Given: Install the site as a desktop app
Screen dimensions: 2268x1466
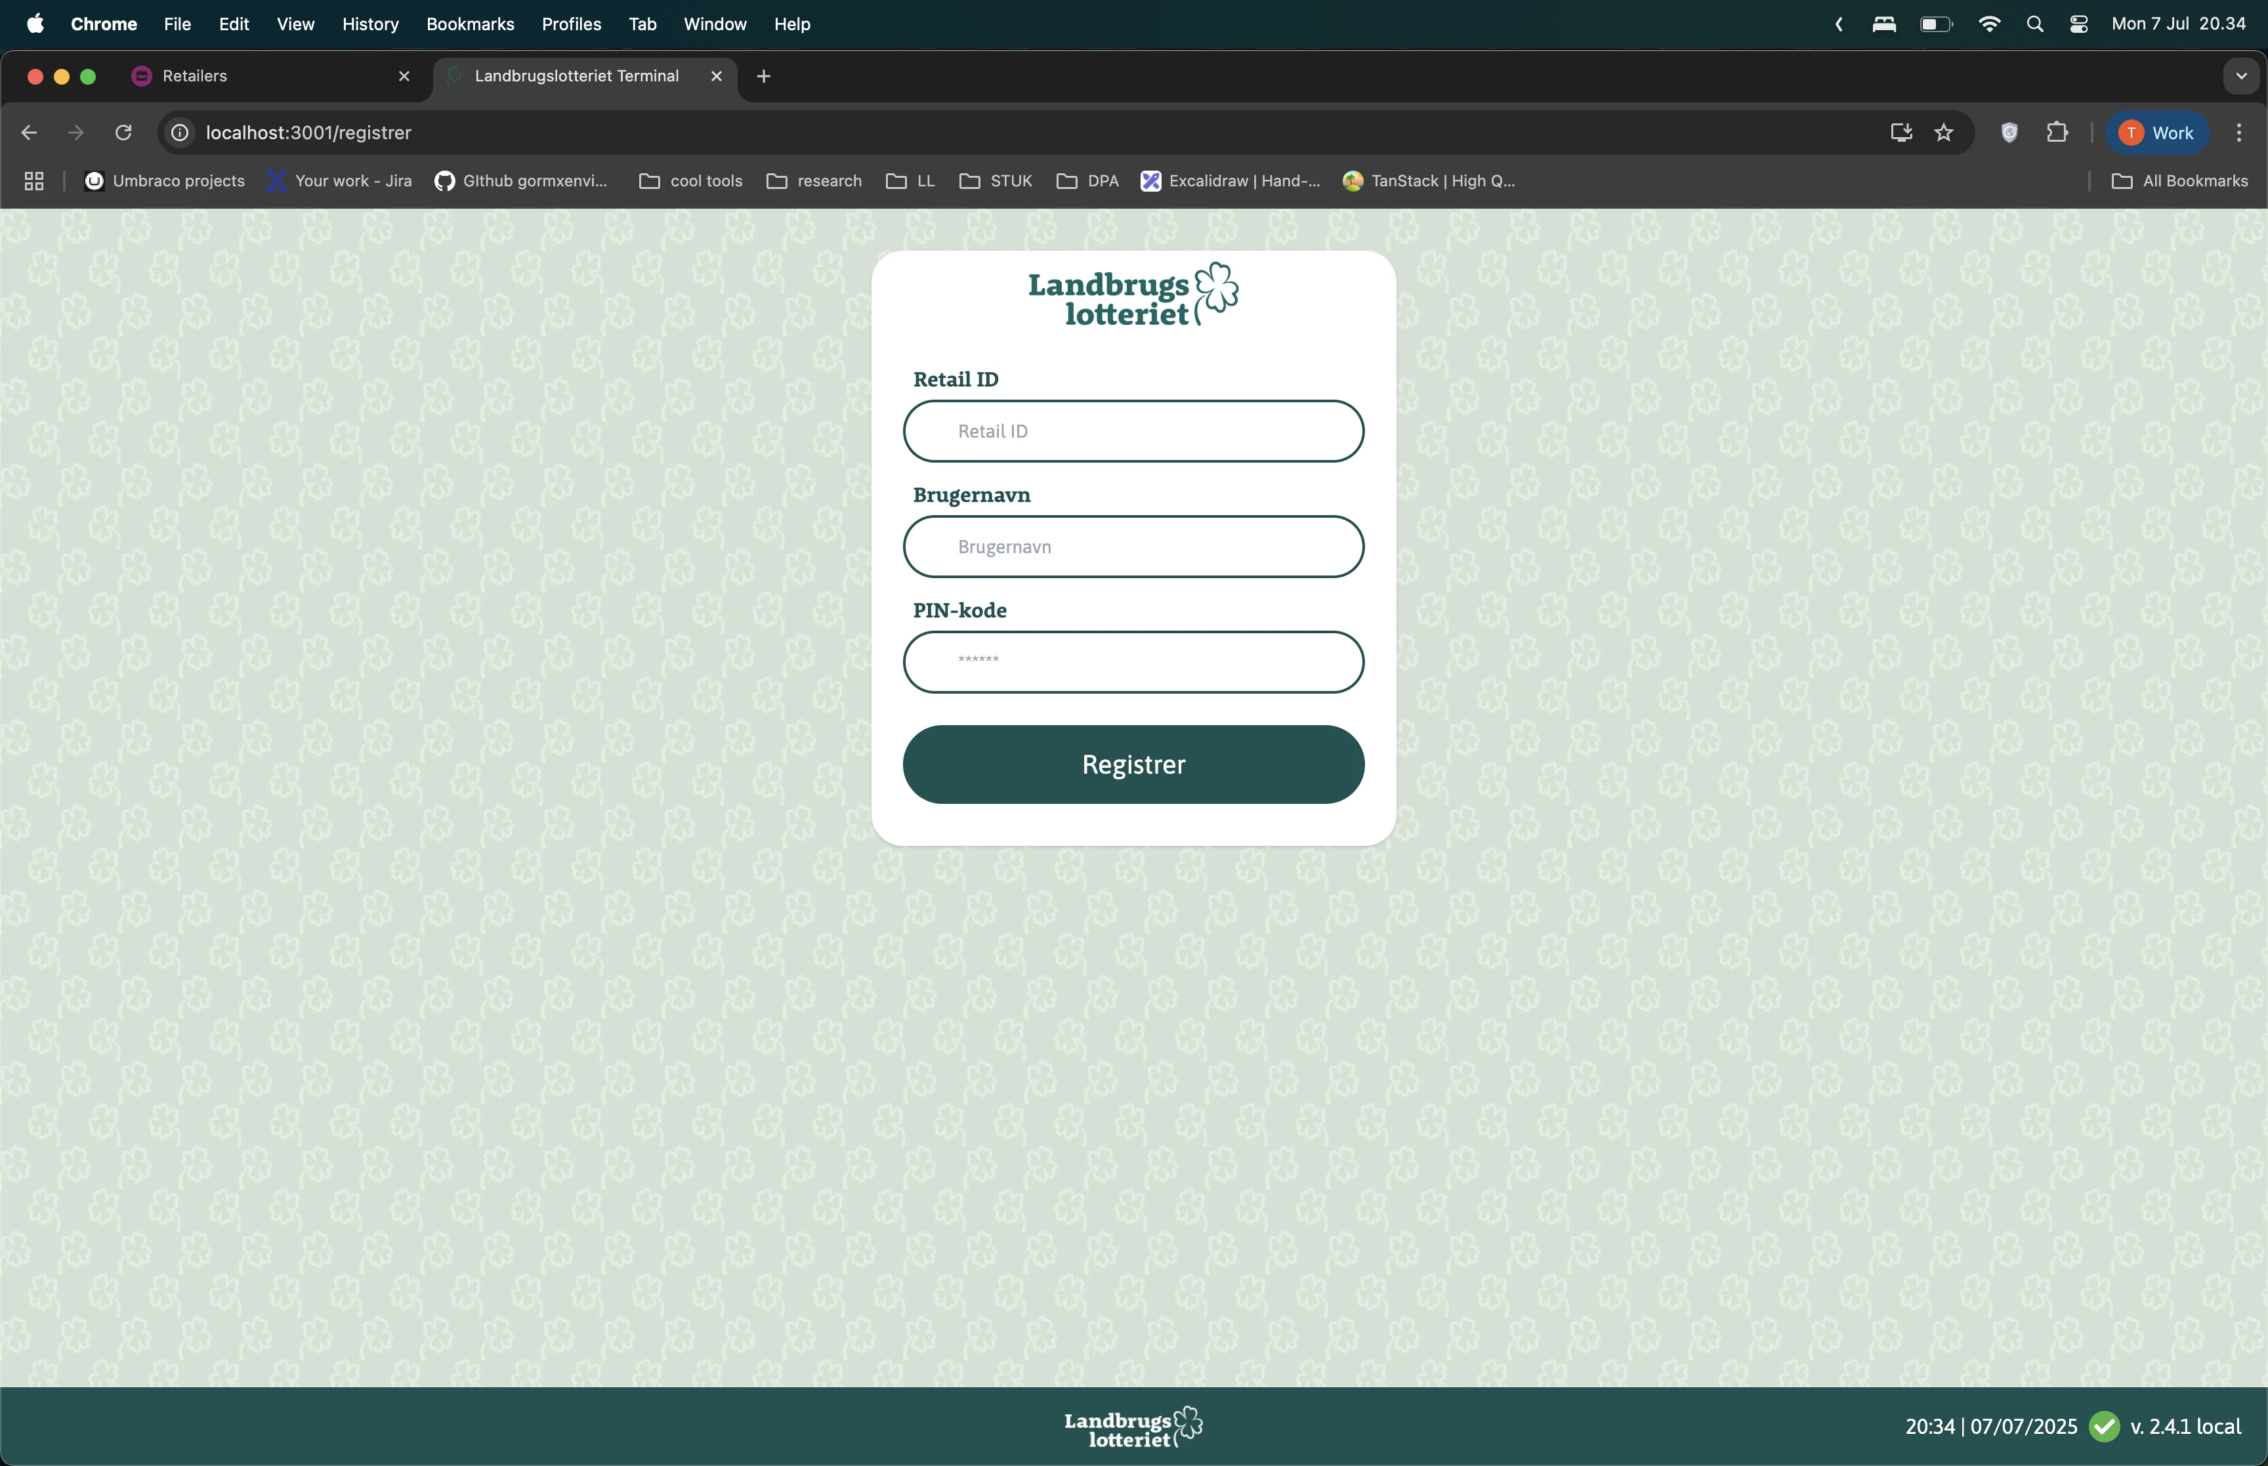Looking at the screenshot, I should [x=1900, y=133].
